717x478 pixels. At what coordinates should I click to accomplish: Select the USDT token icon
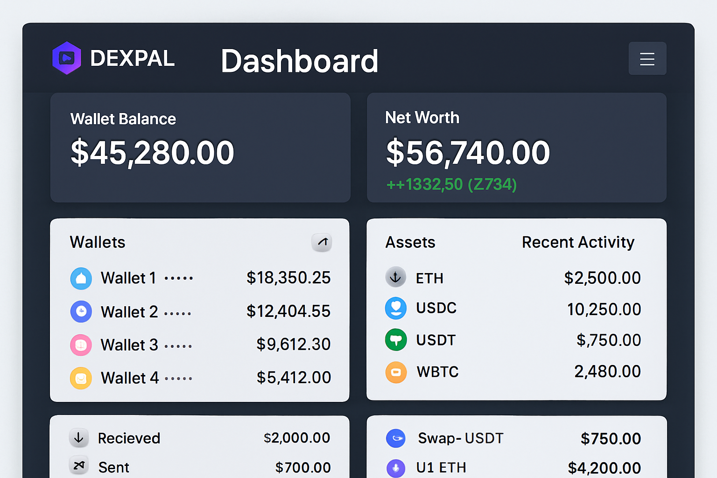[396, 340]
